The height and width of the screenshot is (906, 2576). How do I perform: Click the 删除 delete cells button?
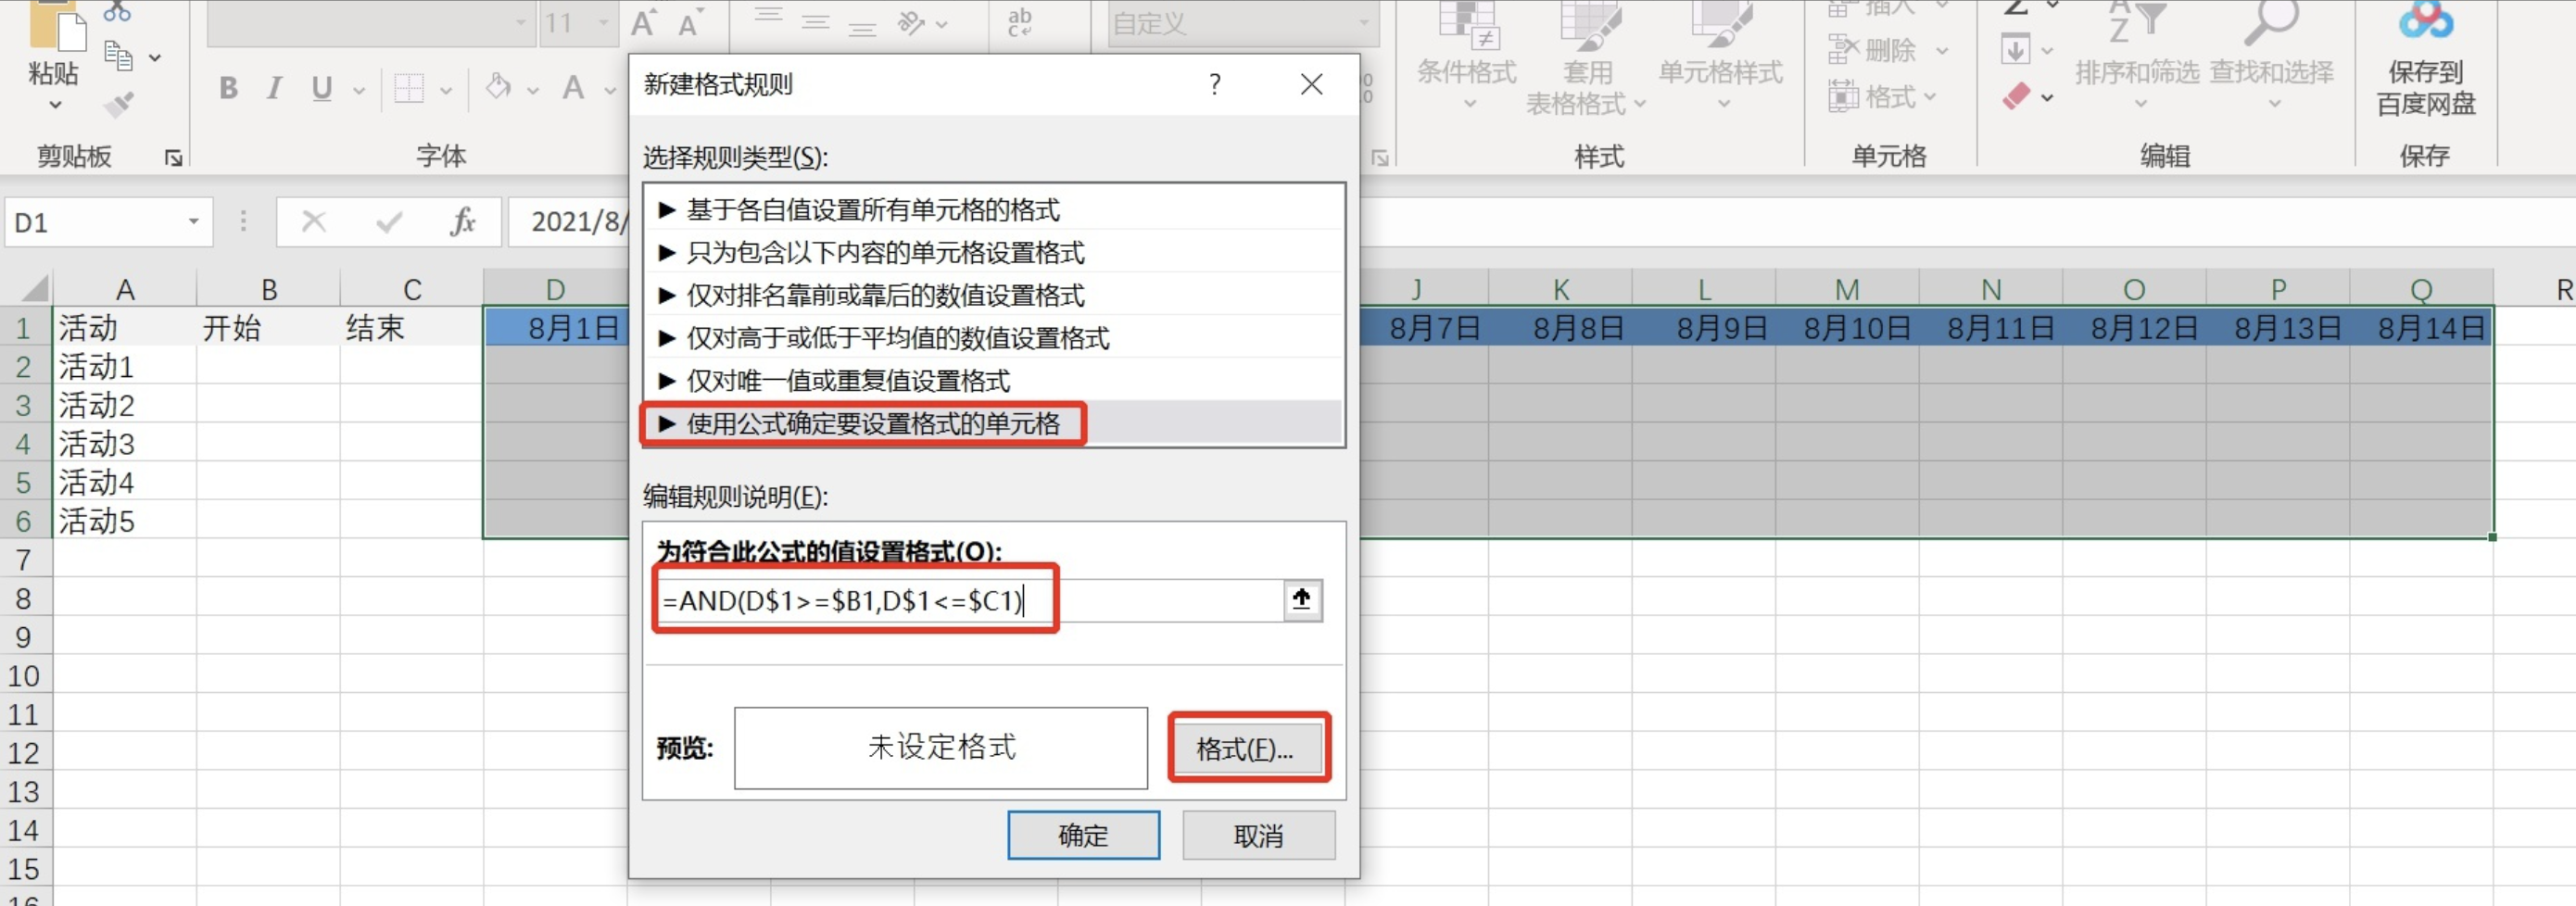[1888, 49]
